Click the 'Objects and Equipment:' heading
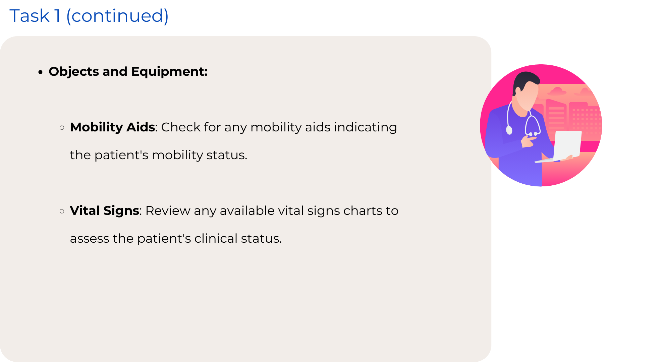The height and width of the screenshot is (362, 664). [x=128, y=71]
